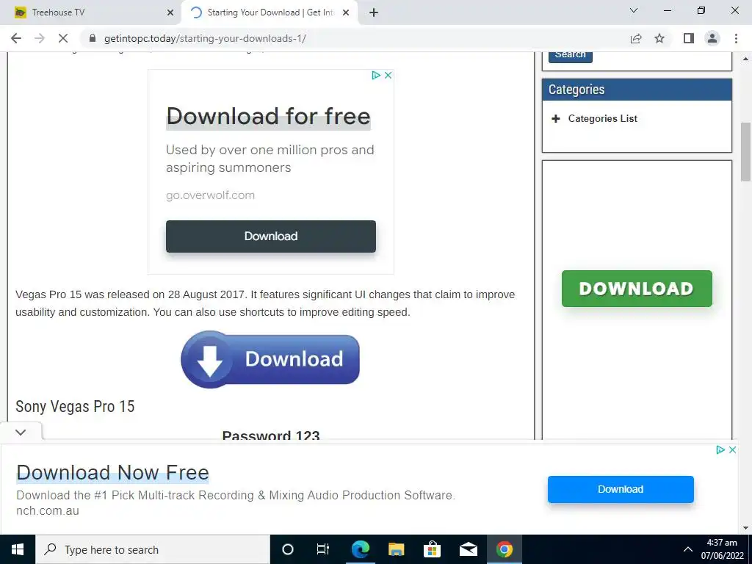Click 'Download Now Free' ad headline
Screen dimensions: 752x564
(x=112, y=472)
